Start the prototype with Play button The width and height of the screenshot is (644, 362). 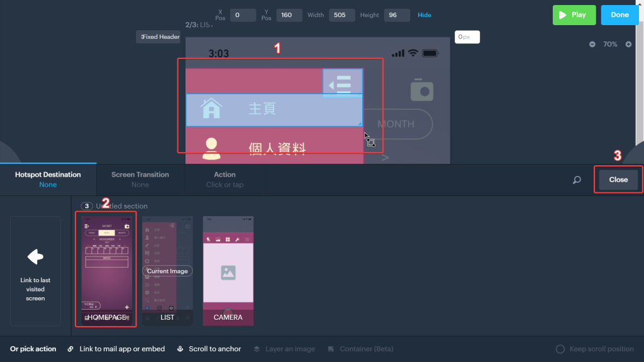(x=574, y=15)
